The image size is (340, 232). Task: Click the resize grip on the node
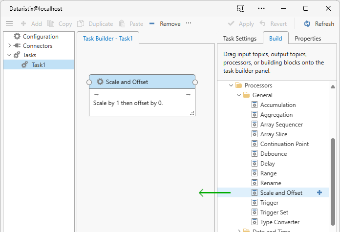[x=192, y=113]
